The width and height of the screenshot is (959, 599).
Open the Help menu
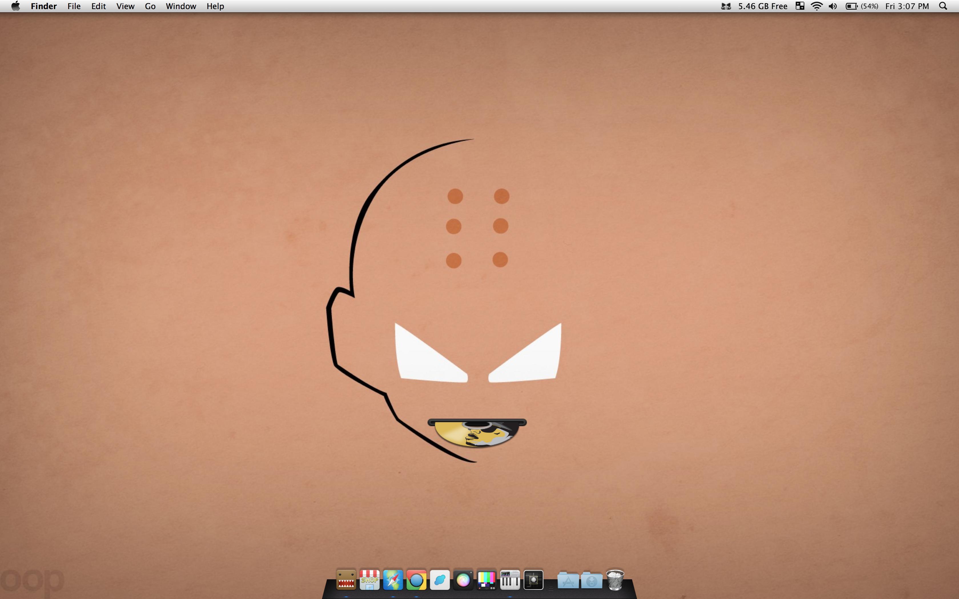click(x=215, y=6)
